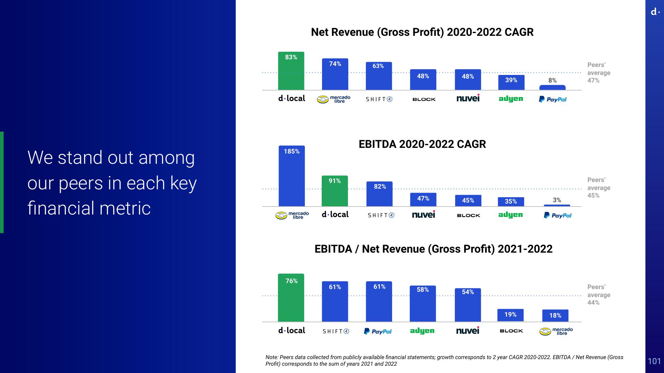Select the 39% adyen revenue bar
The width and height of the screenshot is (664, 373).
pyautogui.click(x=511, y=82)
